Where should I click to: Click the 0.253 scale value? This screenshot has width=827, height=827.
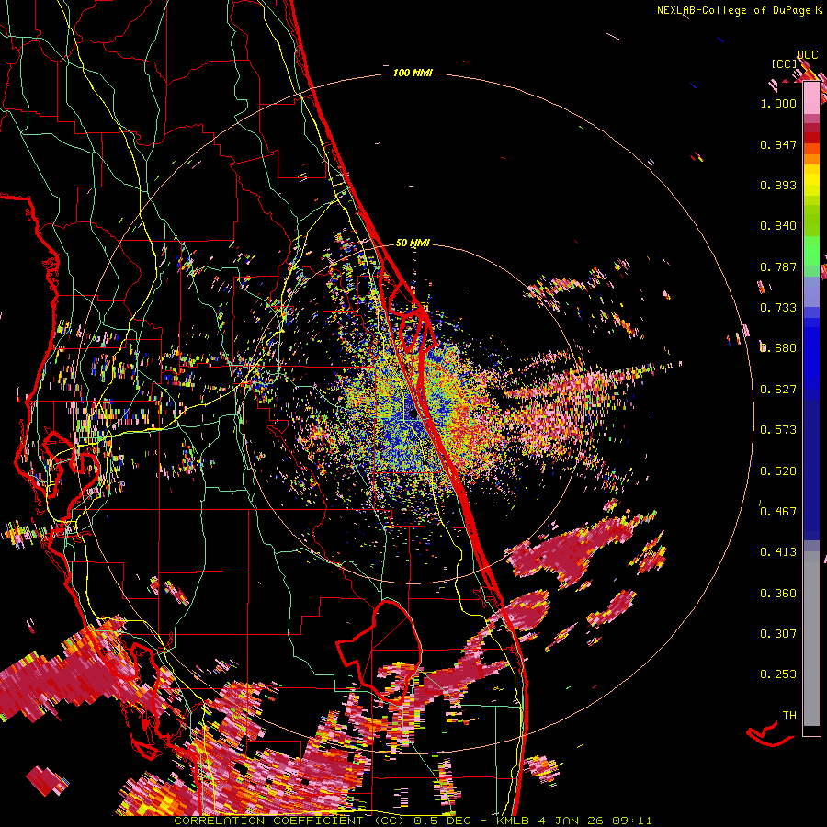pos(778,674)
